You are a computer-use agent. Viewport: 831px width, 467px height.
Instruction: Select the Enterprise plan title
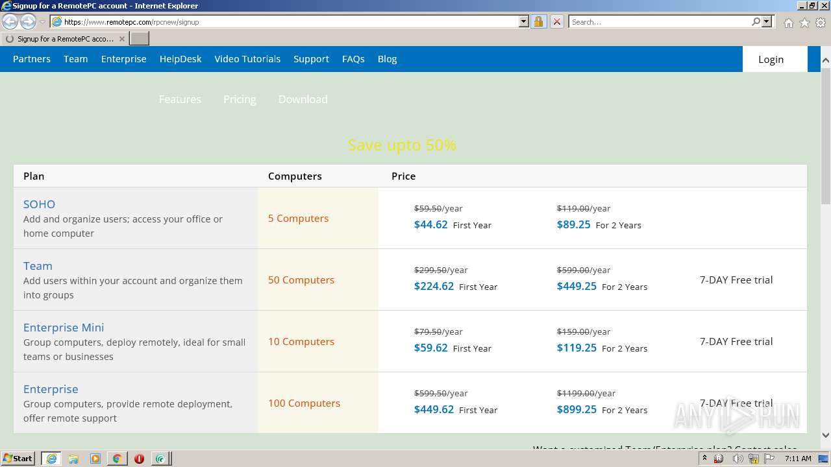click(x=51, y=389)
